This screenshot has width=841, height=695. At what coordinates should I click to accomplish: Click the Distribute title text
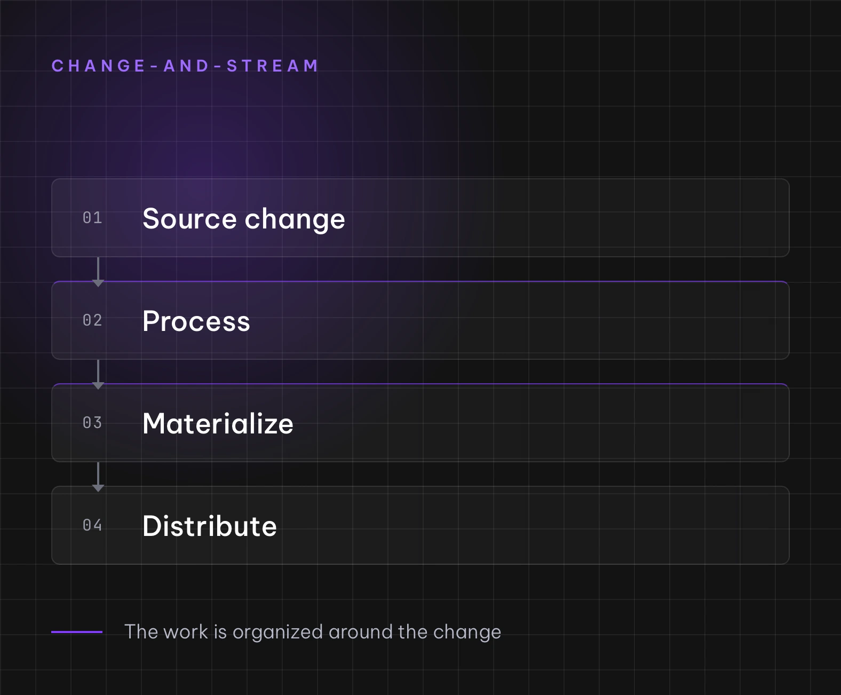(210, 526)
